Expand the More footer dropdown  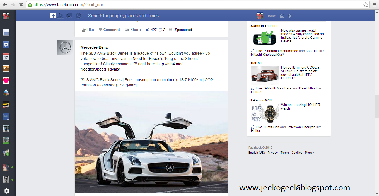coord(309,153)
